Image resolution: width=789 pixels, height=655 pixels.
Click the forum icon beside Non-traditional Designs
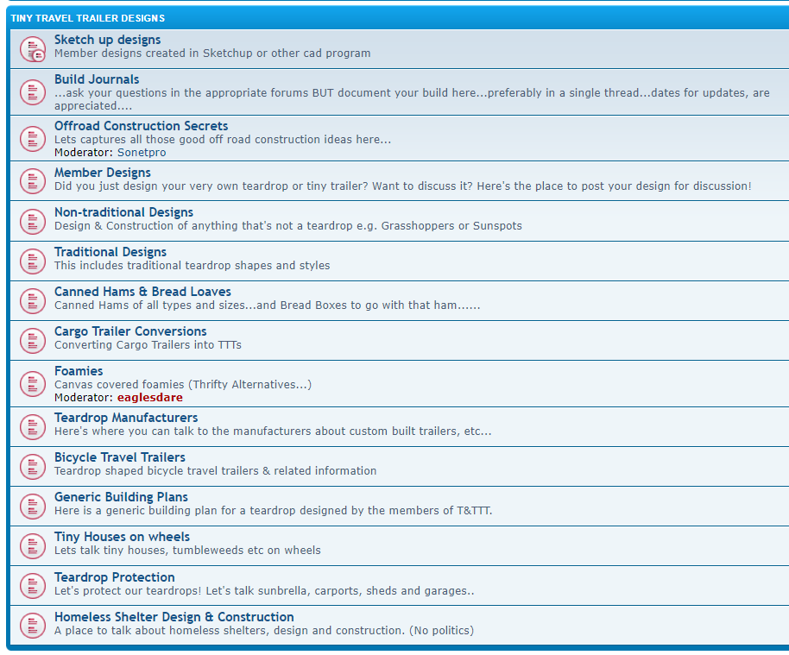[33, 221]
